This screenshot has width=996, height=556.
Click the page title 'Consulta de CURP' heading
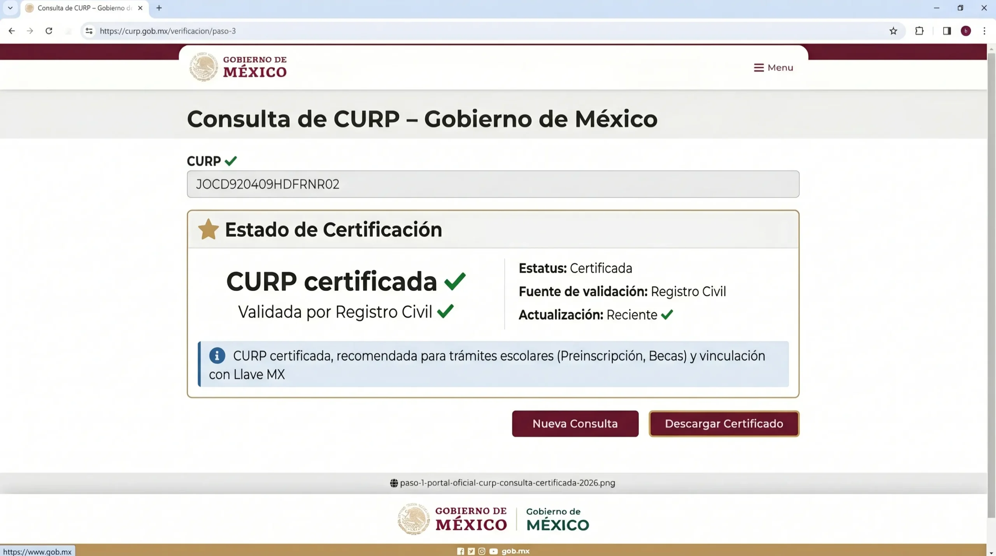coord(422,119)
